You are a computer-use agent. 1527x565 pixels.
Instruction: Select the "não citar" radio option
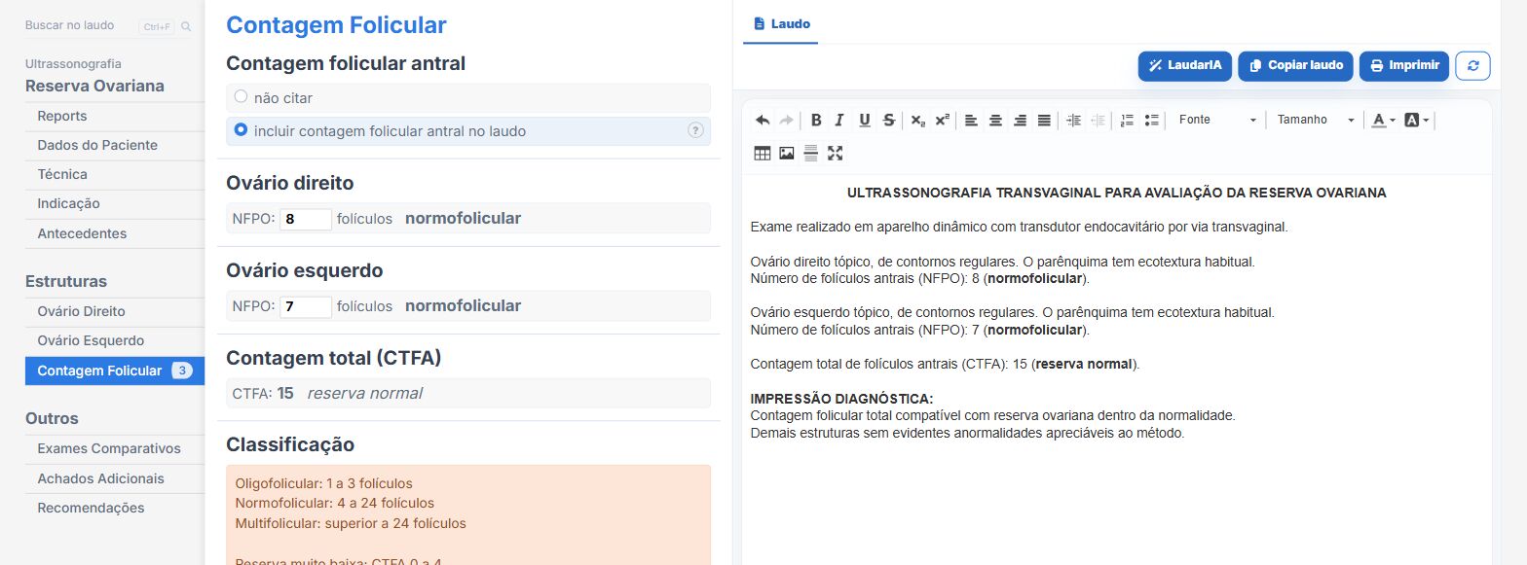pyautogui.click(x=241, y=97)
